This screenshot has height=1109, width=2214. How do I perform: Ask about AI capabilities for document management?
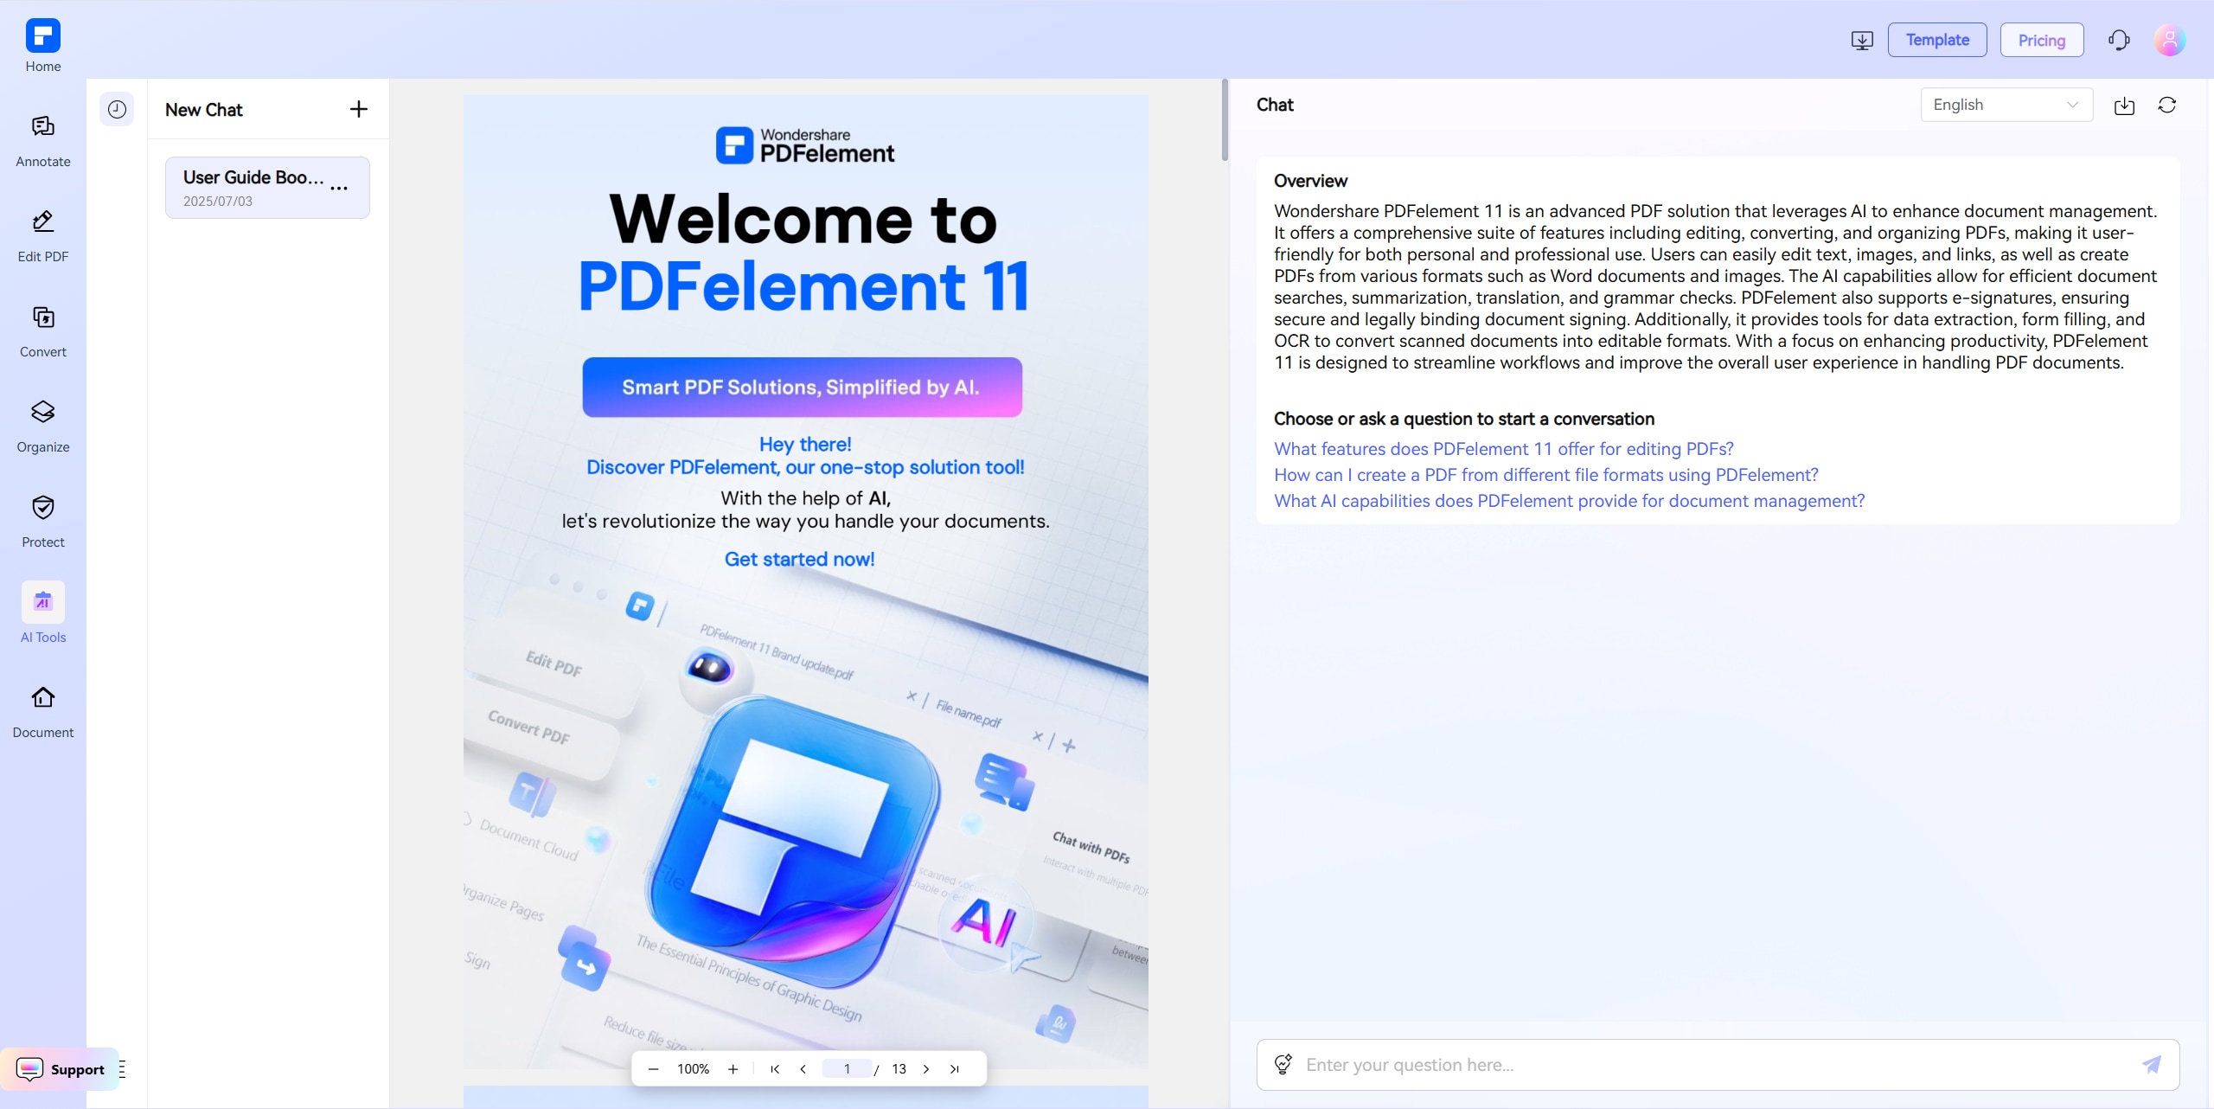pyautogui.click(x=1569, y=501)
